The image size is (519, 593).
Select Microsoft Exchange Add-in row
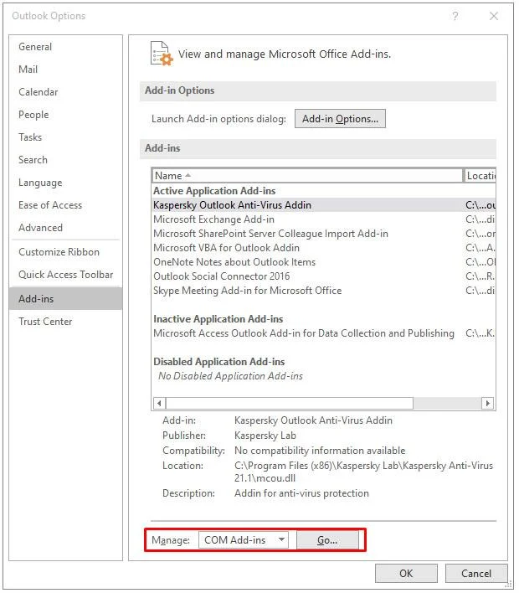coord(324,219)
